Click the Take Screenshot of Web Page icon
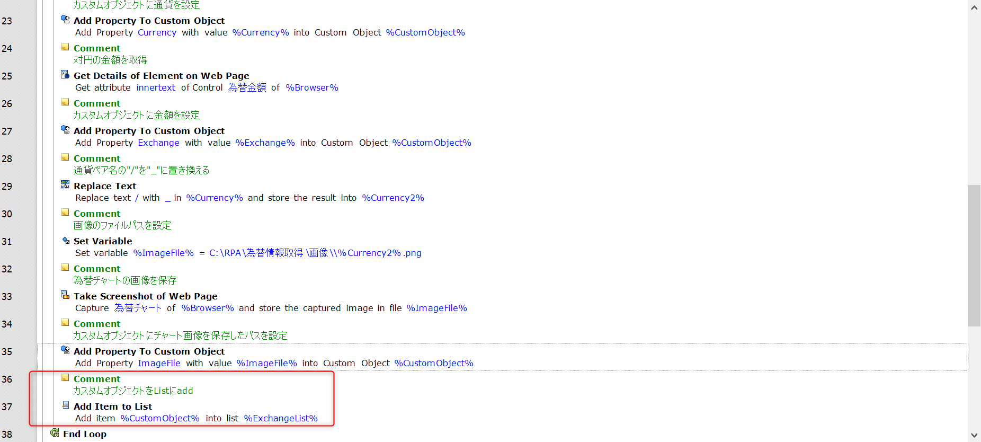The image size is (981, 442). pos(65,295)
